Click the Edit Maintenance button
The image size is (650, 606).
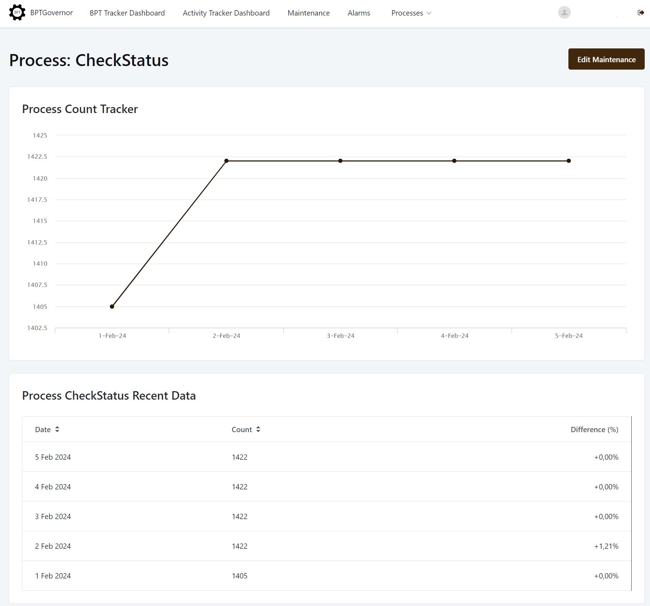click(x=606, y=59)
